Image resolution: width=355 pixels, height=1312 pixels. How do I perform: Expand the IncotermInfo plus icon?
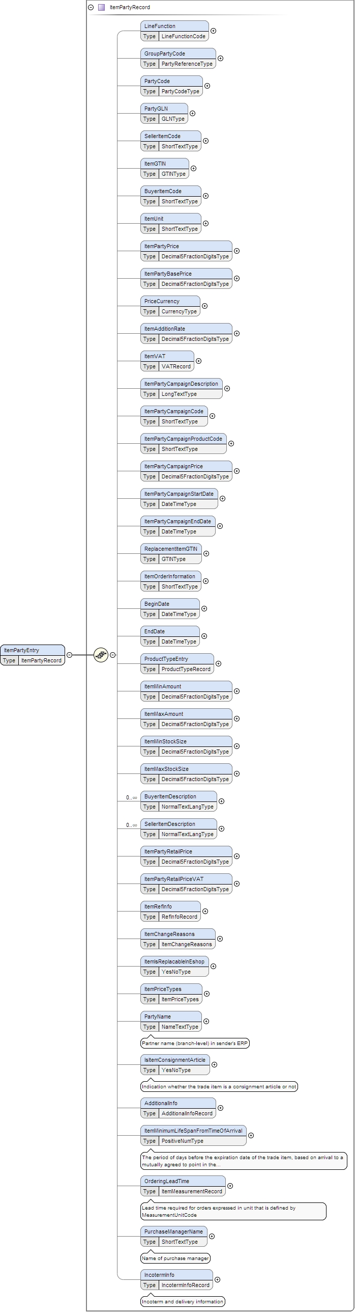[217, 1279]
